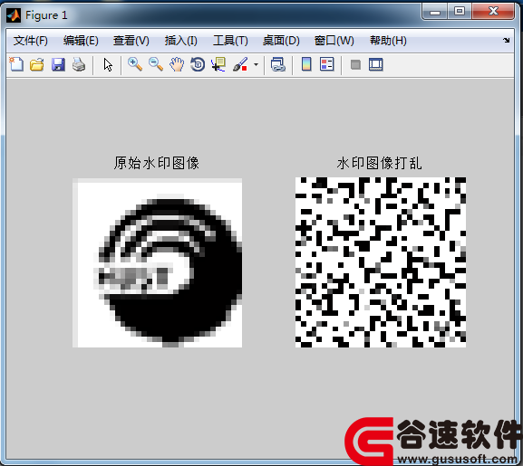This screenshot has height=466, width=523.
Task: Select the Brush data tool
Action: tap(240, 64)
